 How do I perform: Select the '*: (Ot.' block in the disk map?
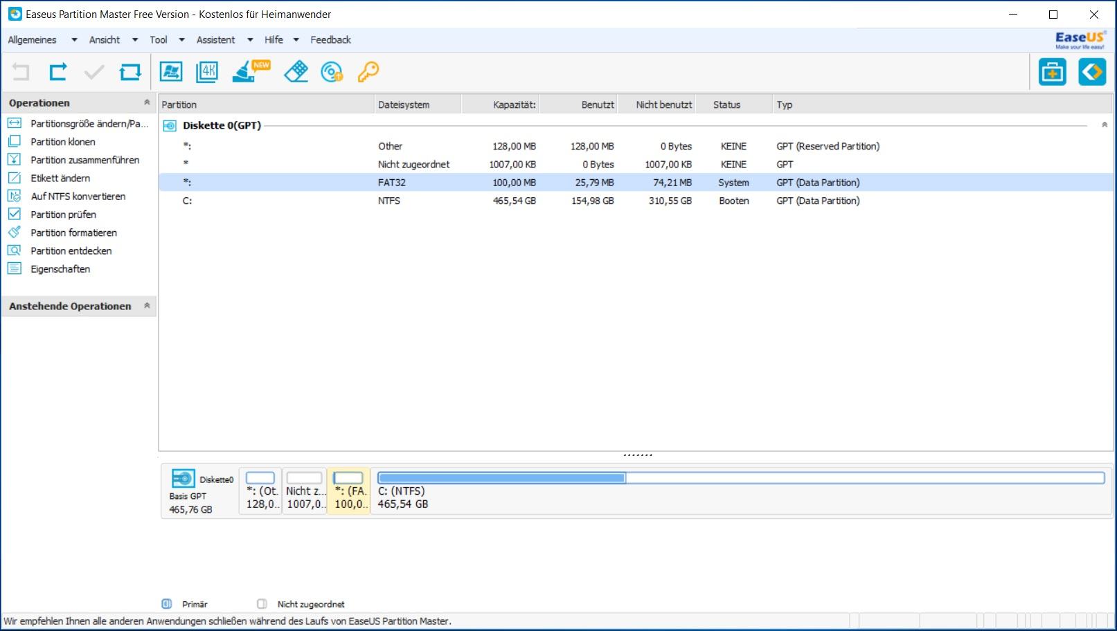coord(260,491)
